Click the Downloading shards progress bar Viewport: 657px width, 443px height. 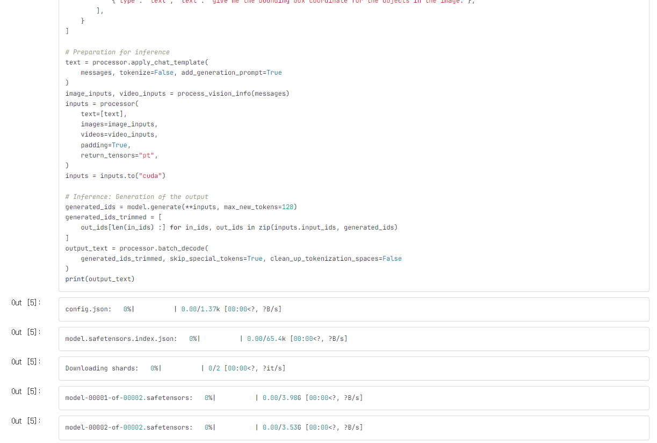(181, 368)
